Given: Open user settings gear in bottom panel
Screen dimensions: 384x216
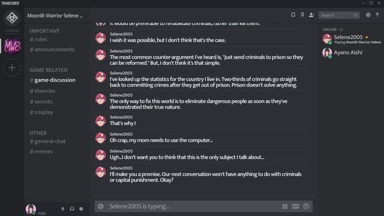Looking at the screenshot, I should [x=81, y=209].
